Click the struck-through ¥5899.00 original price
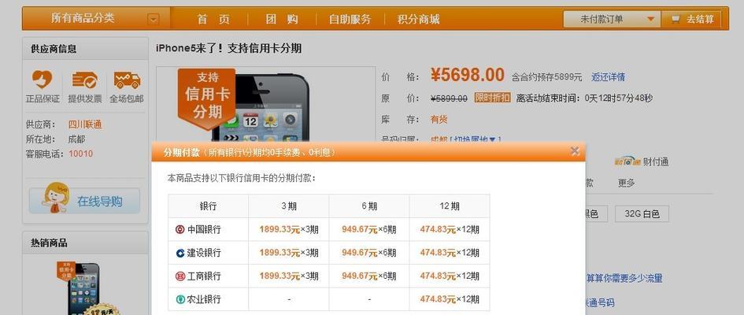The height and width of the screenshot is (315, 744). click(x=449, y=98)
